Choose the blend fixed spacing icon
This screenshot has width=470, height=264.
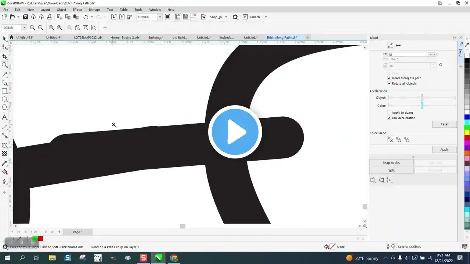tap(399, 45)
